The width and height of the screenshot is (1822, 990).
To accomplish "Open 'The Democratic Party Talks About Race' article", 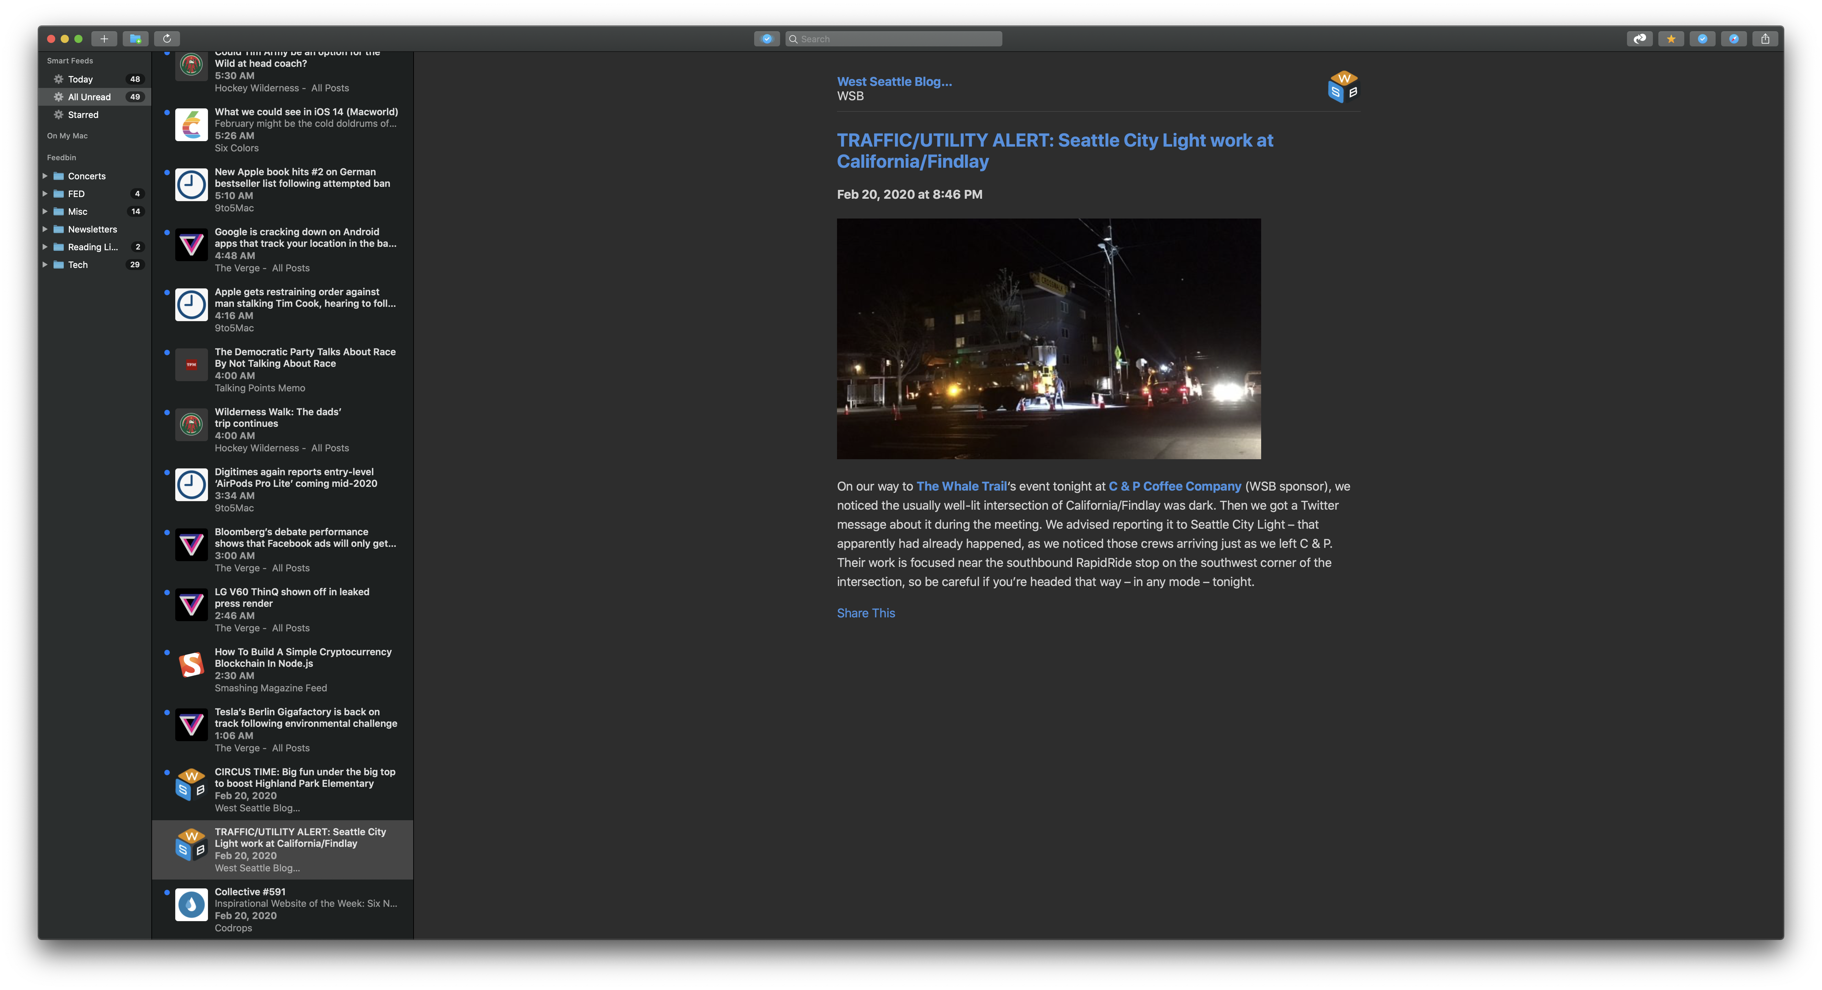I will (283, 370).
